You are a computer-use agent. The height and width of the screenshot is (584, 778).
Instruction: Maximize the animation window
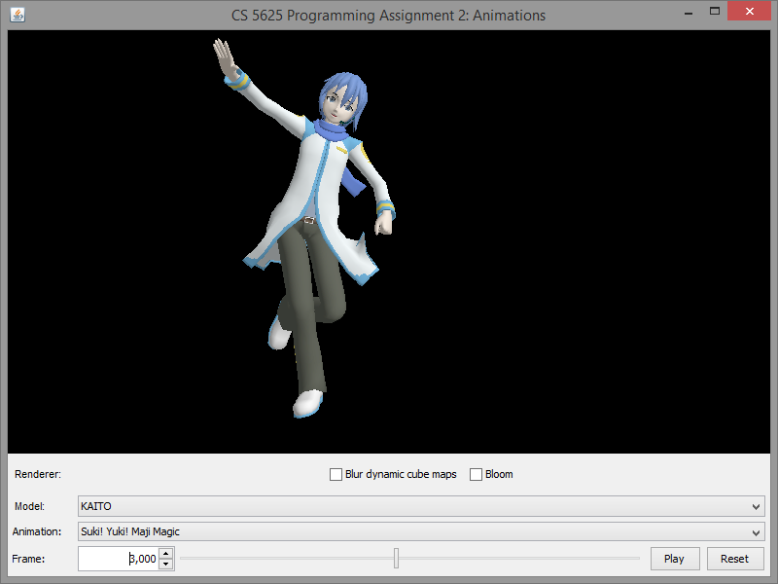click(x=715, y=13)
